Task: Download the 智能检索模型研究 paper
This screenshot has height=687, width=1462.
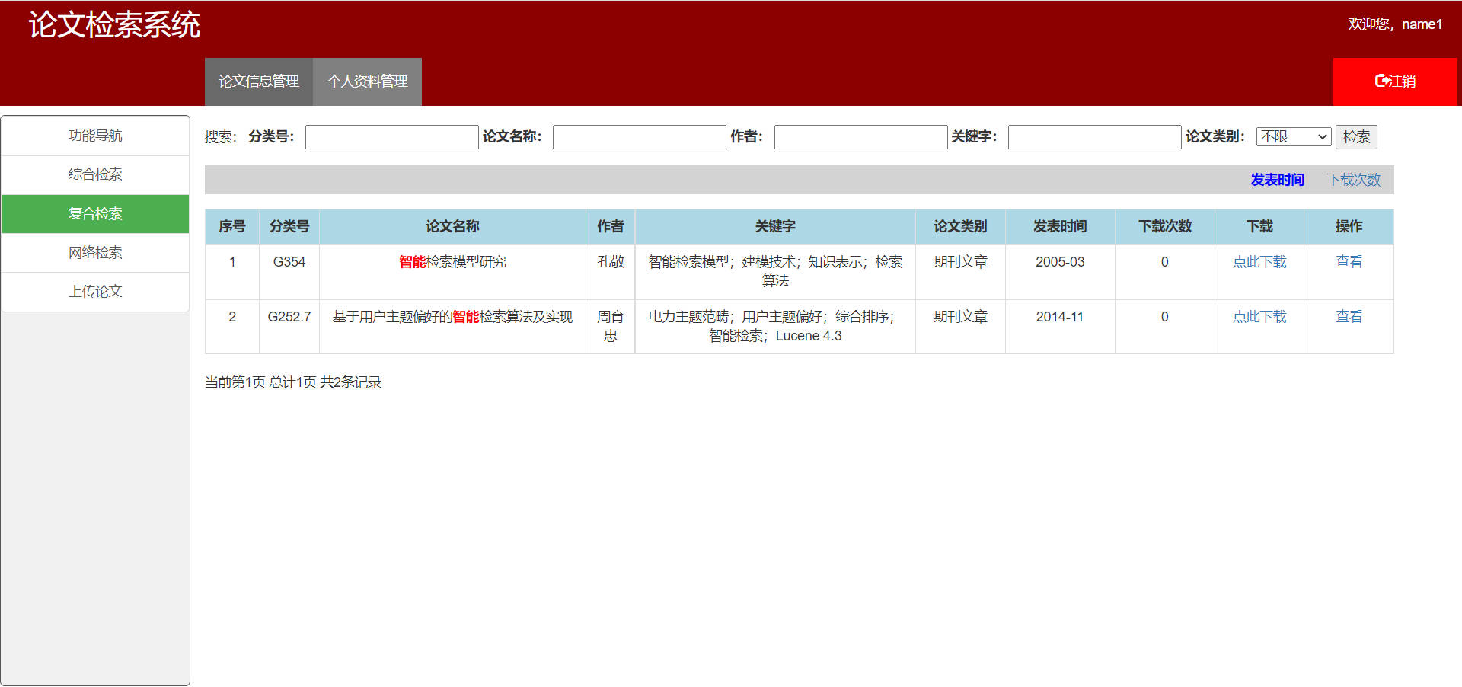Action: pyautogui.click(x=1259, y=262)
